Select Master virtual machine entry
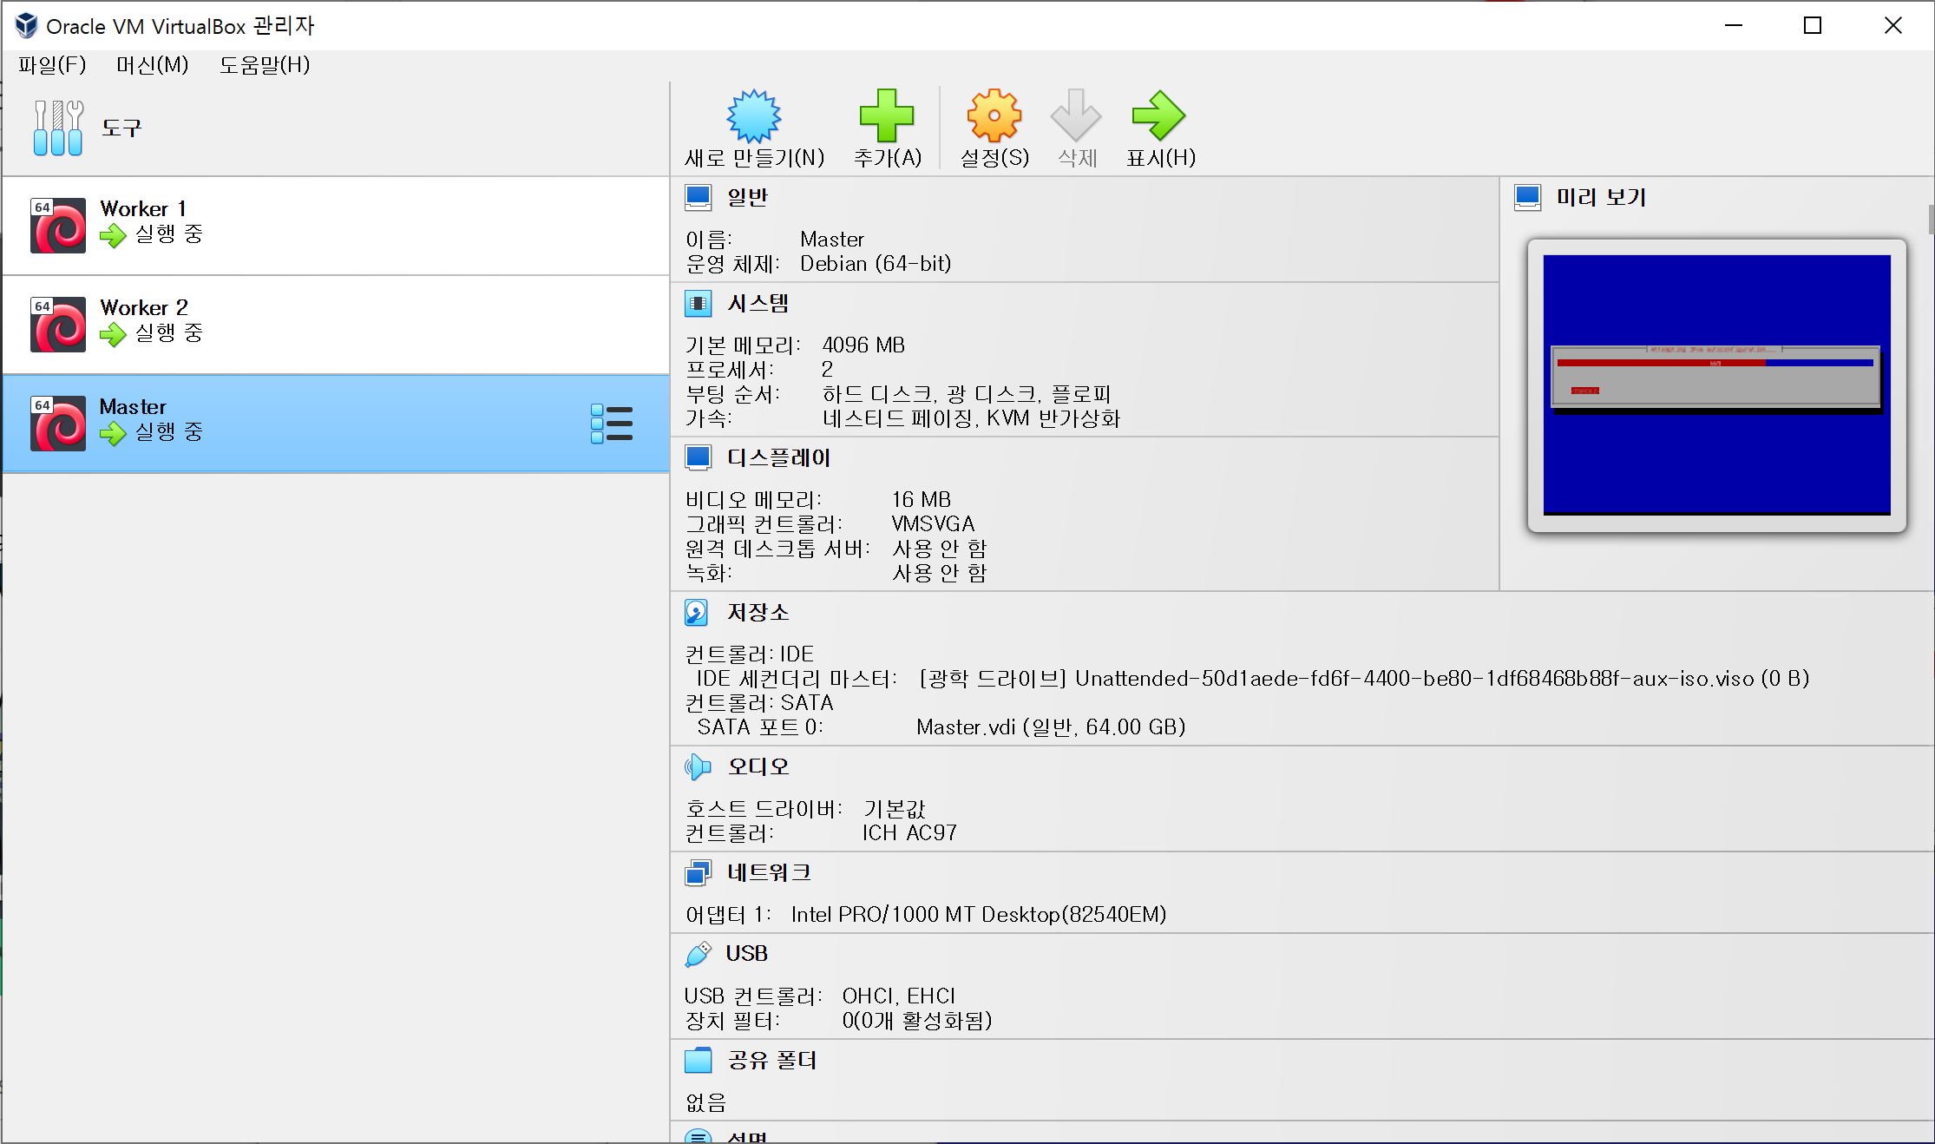 pyautogui.click(x=336, y=424)
